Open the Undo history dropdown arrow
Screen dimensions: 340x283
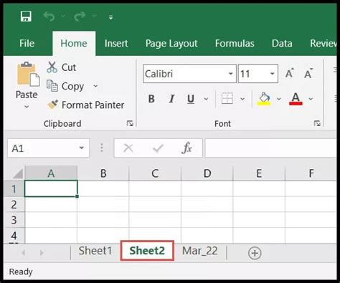click(63, 16)
